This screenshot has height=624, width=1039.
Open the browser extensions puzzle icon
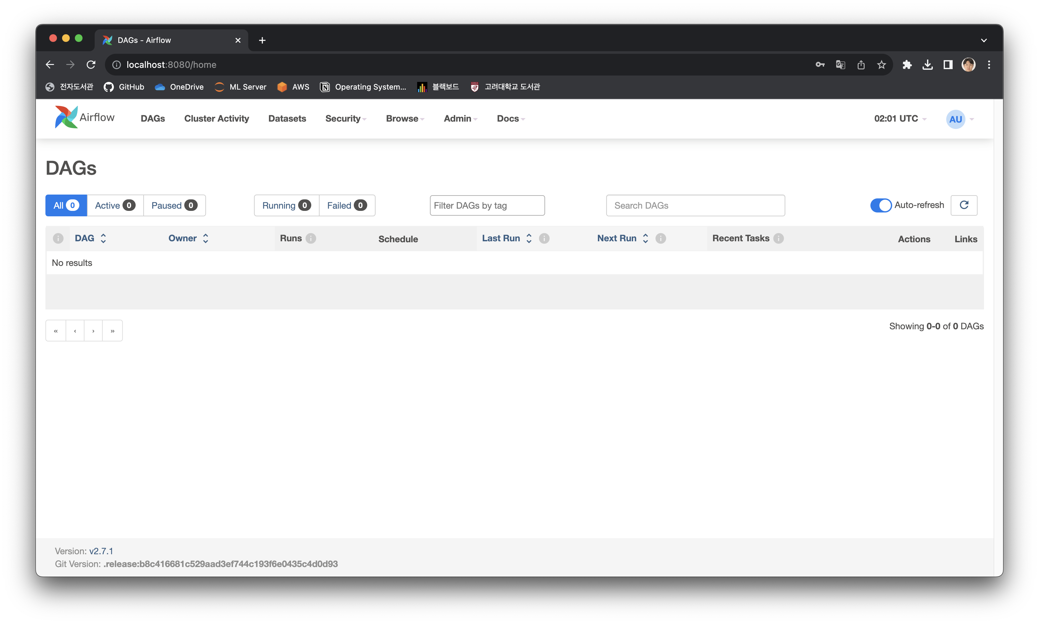907,65
